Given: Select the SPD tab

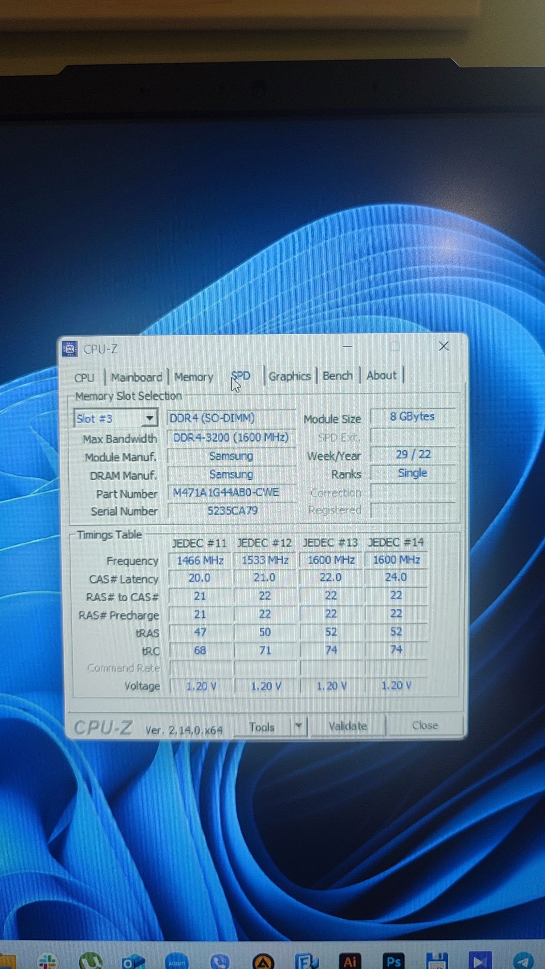Looking at the screenshot, I should 241,376.
